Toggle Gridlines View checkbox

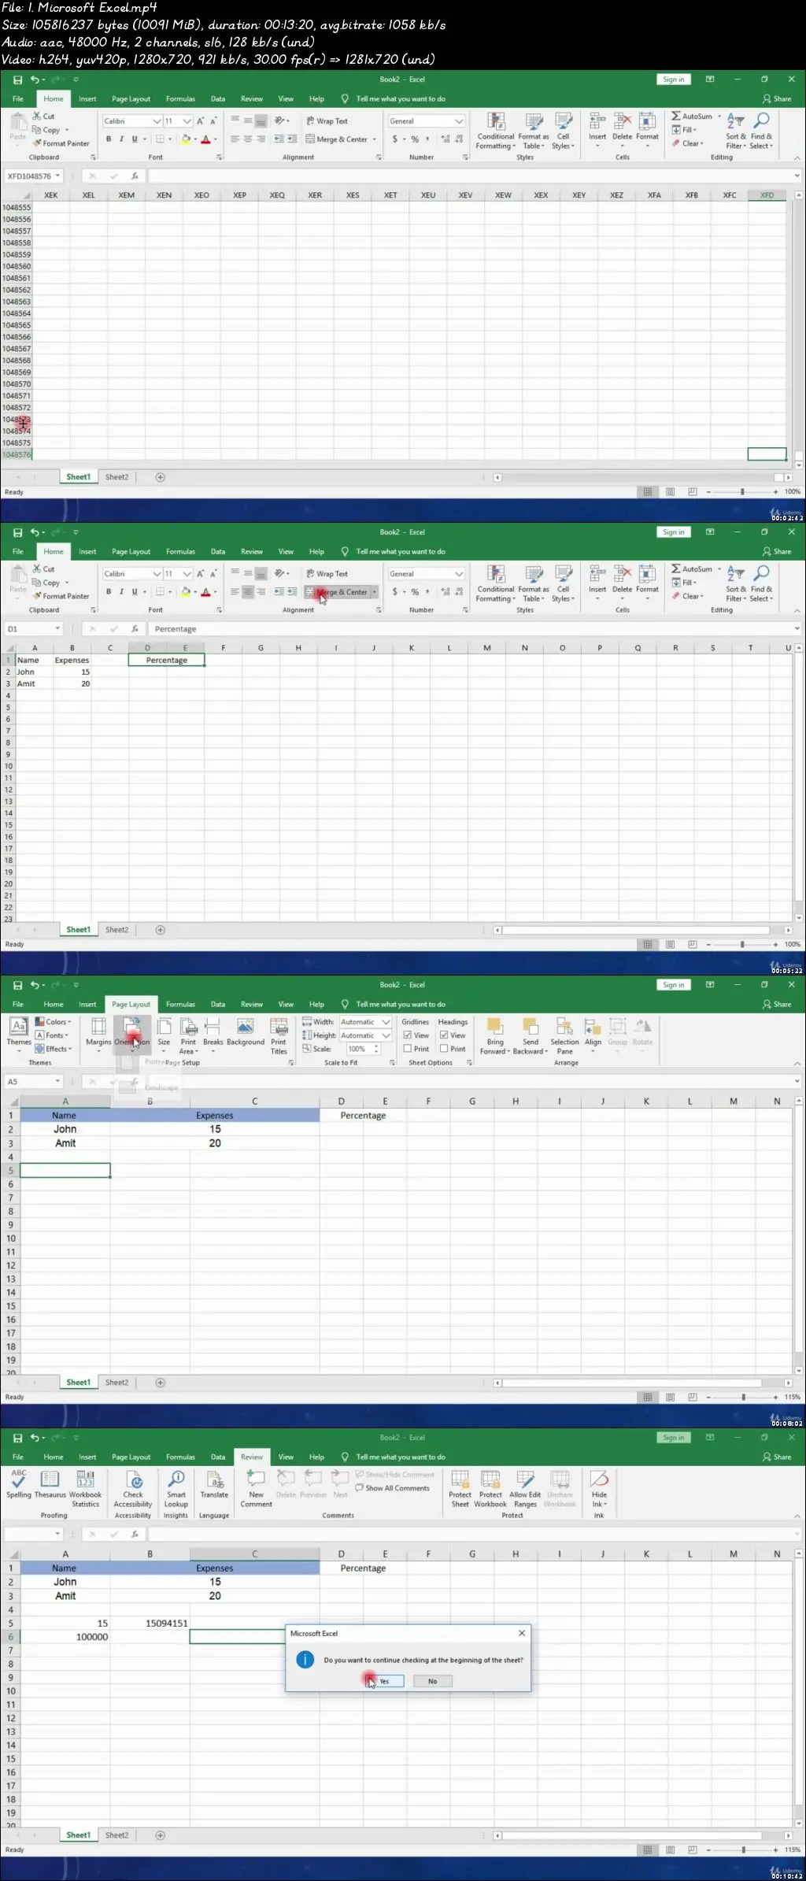coord(408,1035)
